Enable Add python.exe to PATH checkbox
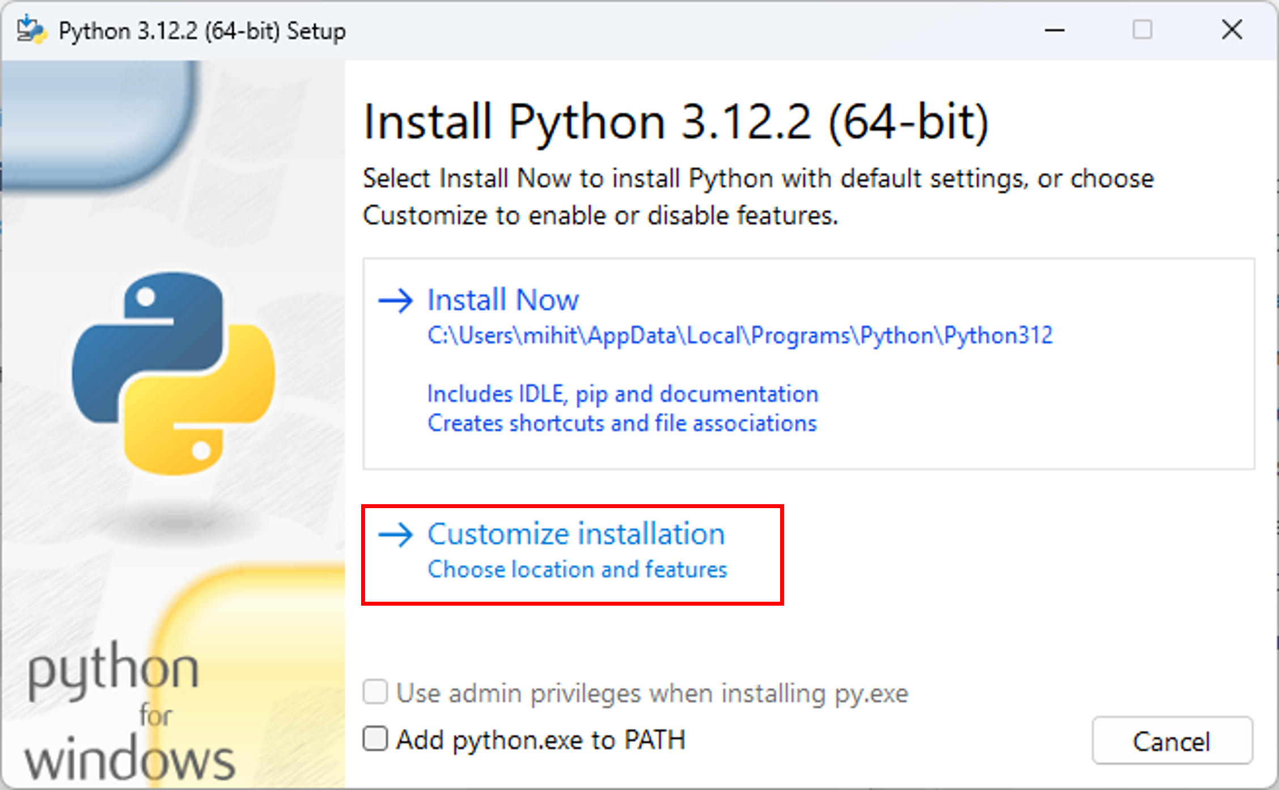Viewport: 1279px width, 790px height. pyautogui.click(x=375, y=739)
